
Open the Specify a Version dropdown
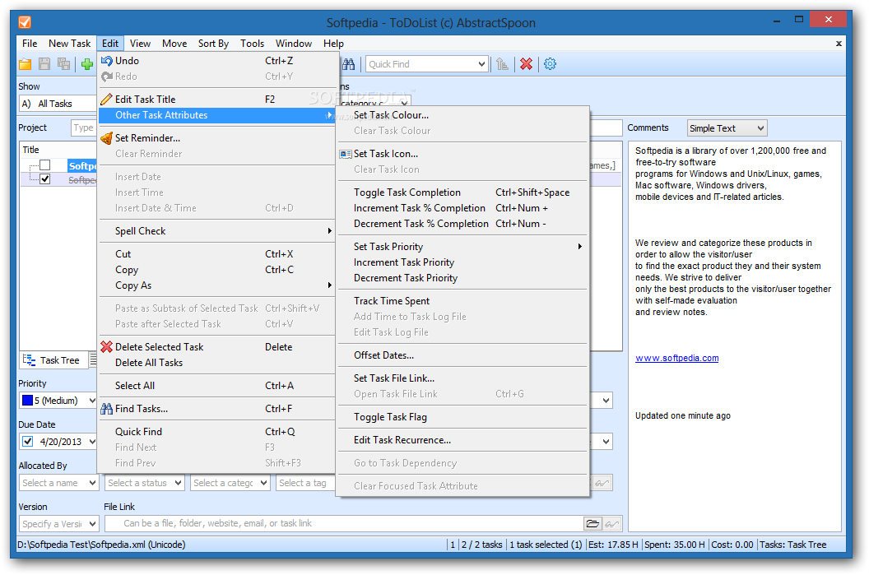tap(92, 523)
